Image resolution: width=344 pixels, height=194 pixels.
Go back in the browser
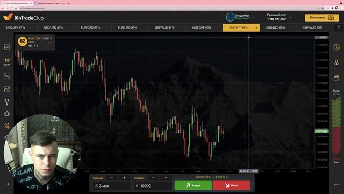(x=3, y=8)
